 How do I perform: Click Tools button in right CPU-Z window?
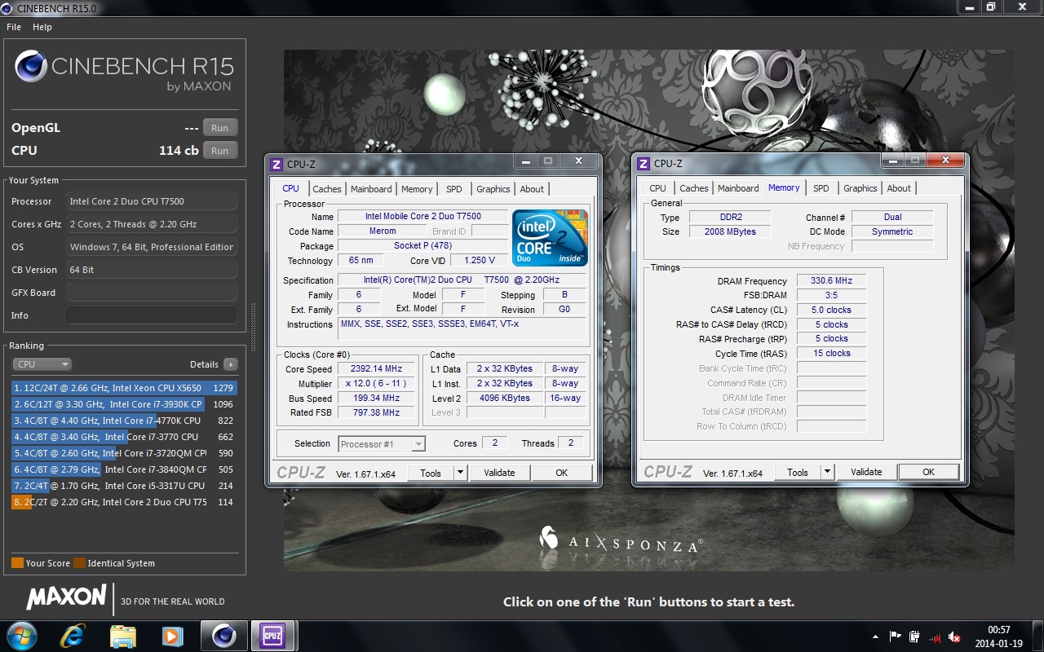[798, 472]
